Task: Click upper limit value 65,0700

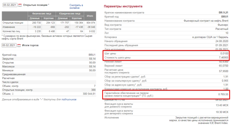Action: 223,66
